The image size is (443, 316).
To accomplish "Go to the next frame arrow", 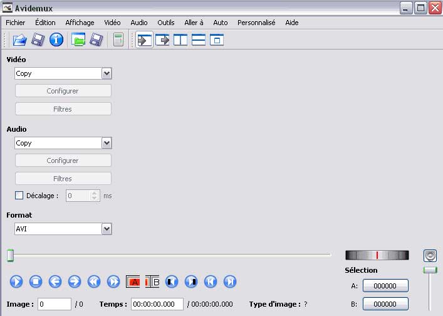I will (75, 282).
